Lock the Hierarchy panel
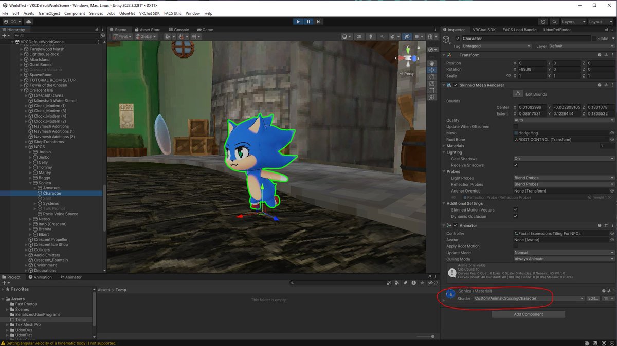 (97, 30)
